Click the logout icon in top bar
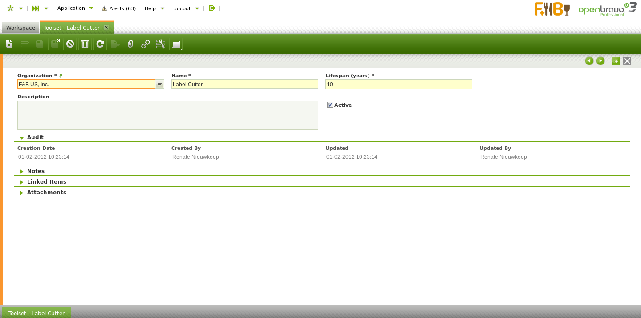The width and height of the screenshot is (641, 318). click(x=212, y=8)
